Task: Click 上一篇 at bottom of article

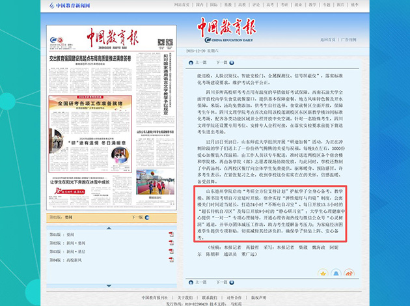Action: point(201,282)
